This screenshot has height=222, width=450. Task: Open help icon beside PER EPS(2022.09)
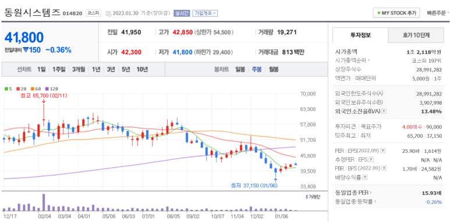pos(383,151)
